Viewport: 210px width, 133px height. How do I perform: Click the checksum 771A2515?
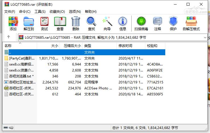pyautogui.click(x=155, y=82)
